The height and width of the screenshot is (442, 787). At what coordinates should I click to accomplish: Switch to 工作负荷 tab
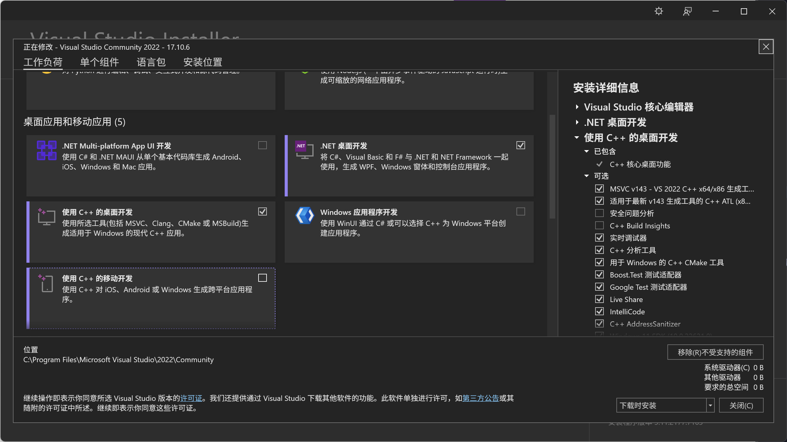[x=43, y=62]
